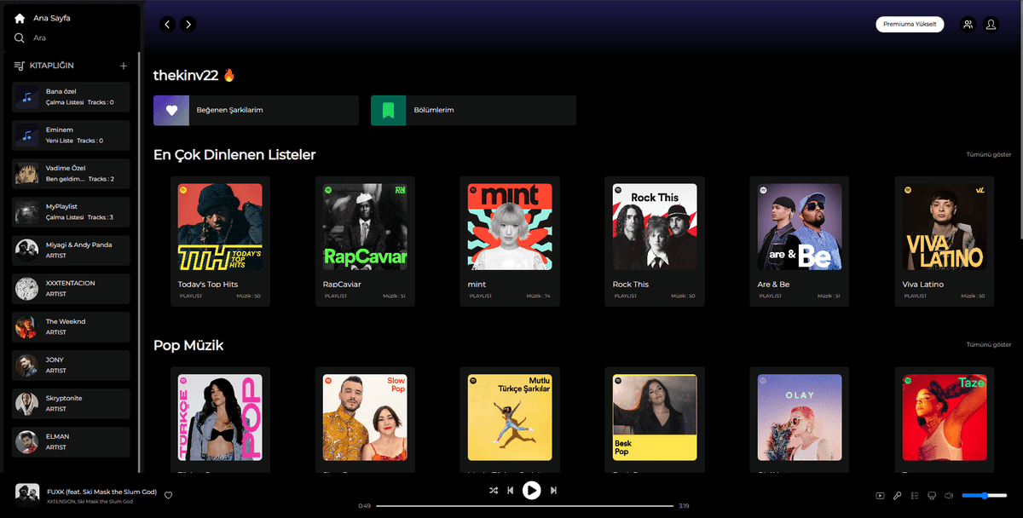Open MyPlaylist in library
1023x518 pixels.
(x=72, y=212)
